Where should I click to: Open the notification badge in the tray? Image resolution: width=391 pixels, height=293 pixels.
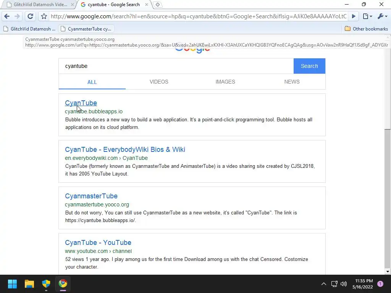[x=380, y=284]
